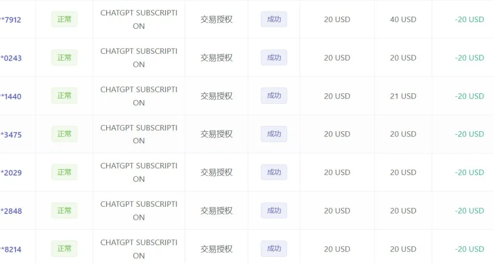
Task: Open the card ending in 0243
Action: click(x=11, y=58)
